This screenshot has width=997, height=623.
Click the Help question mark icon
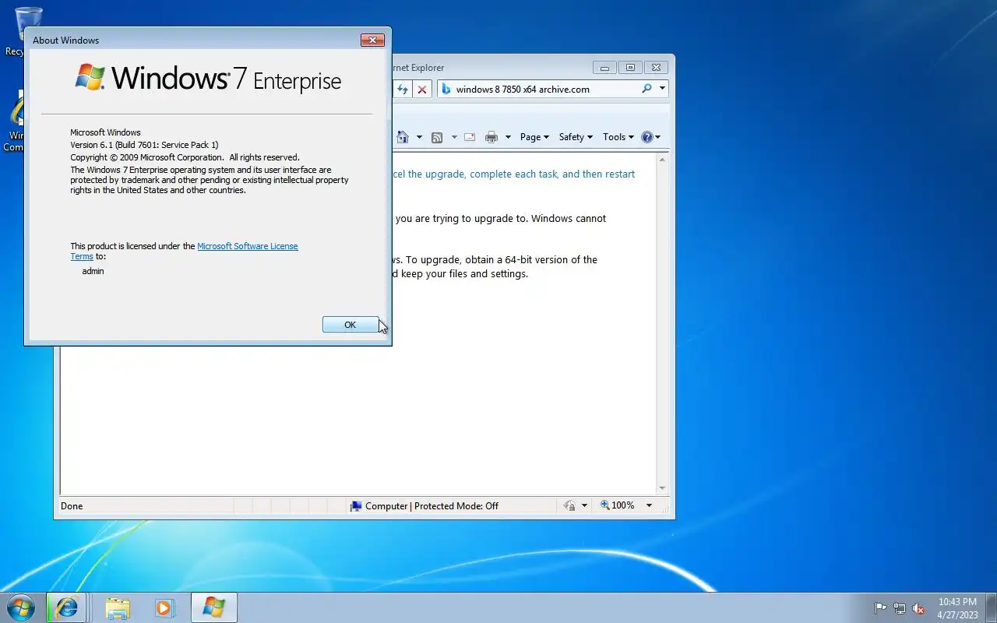pyautogui.click(x=647, y=137)
